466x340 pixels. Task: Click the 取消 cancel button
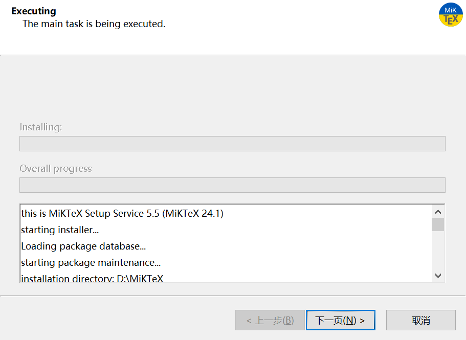pyautogui.click(x=421, y=320)
